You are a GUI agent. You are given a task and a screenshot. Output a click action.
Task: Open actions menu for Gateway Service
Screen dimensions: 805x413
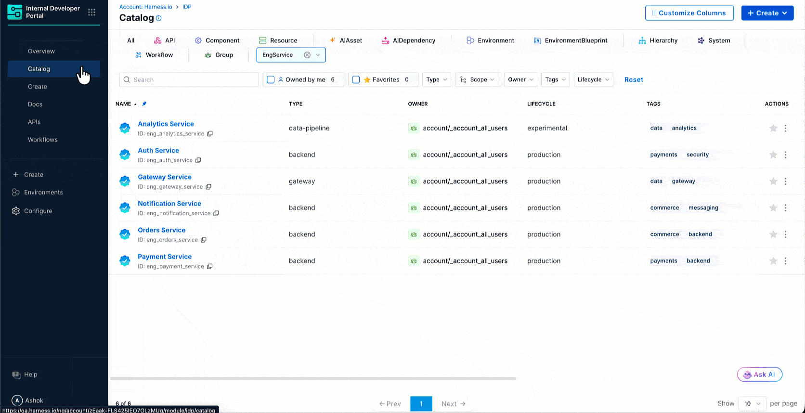(x=785, y=181)
